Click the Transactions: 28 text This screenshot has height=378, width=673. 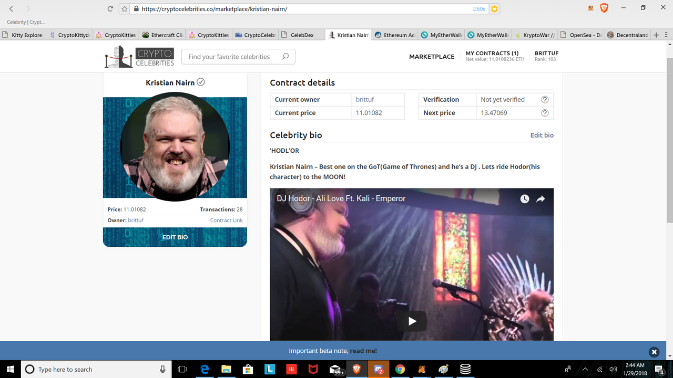coord(221,209)
